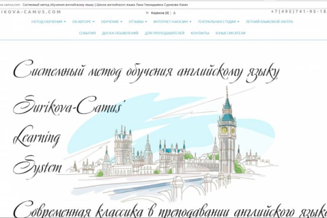Open the КОНТАКТЫ page
The height and width of the screenshot is (218, 327).
pyautogui.click(x=200, y=33)
